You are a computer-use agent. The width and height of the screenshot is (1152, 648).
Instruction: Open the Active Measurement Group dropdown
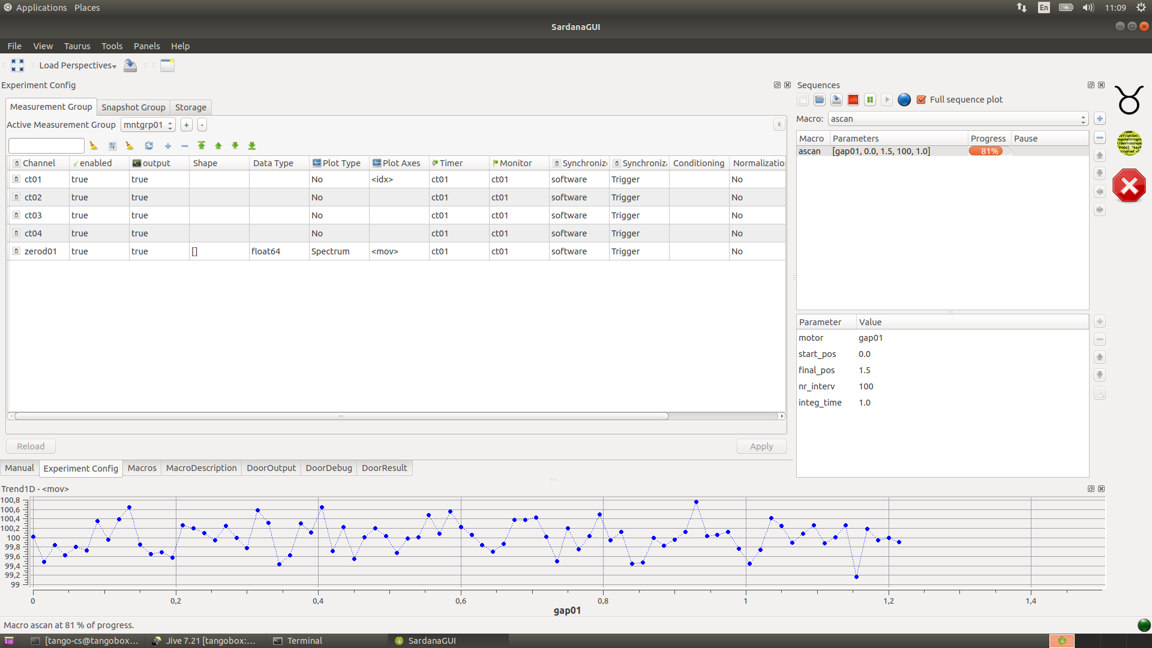tap(148, 125)
